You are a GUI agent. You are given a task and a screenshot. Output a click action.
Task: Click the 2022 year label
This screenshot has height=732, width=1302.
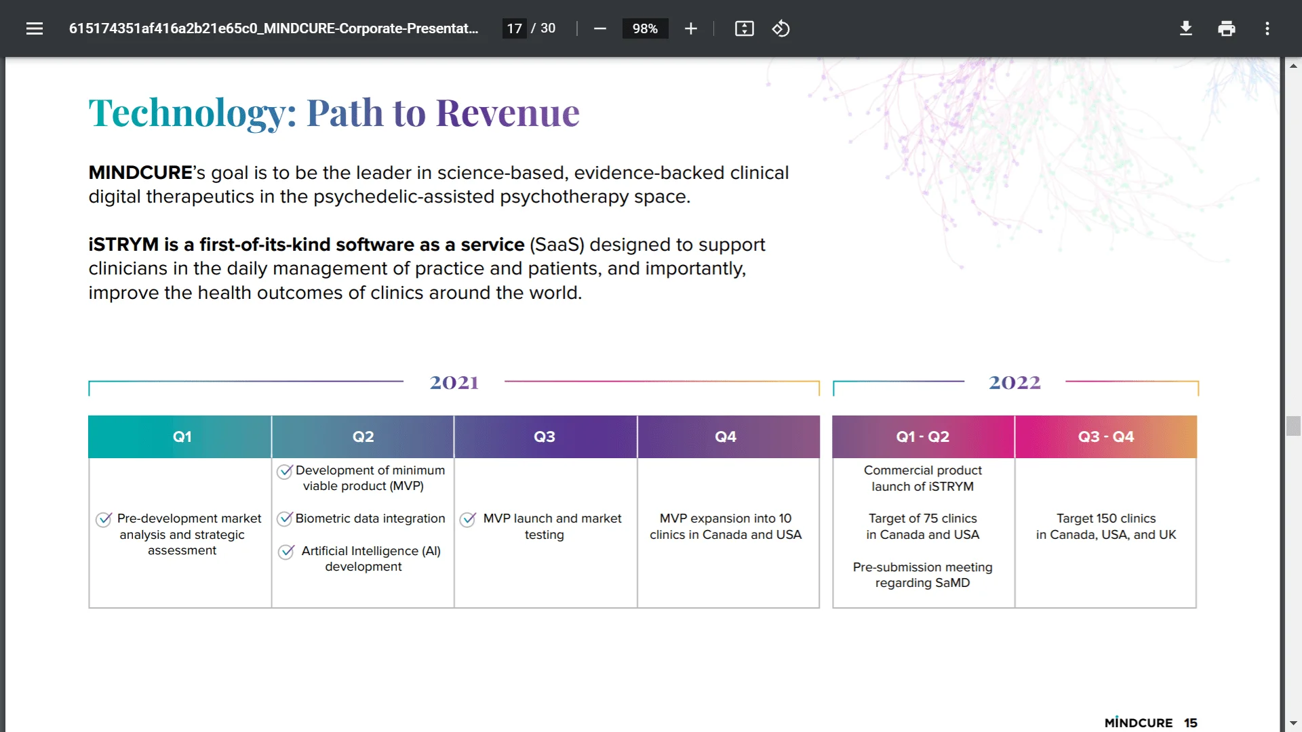point(1014,382)
